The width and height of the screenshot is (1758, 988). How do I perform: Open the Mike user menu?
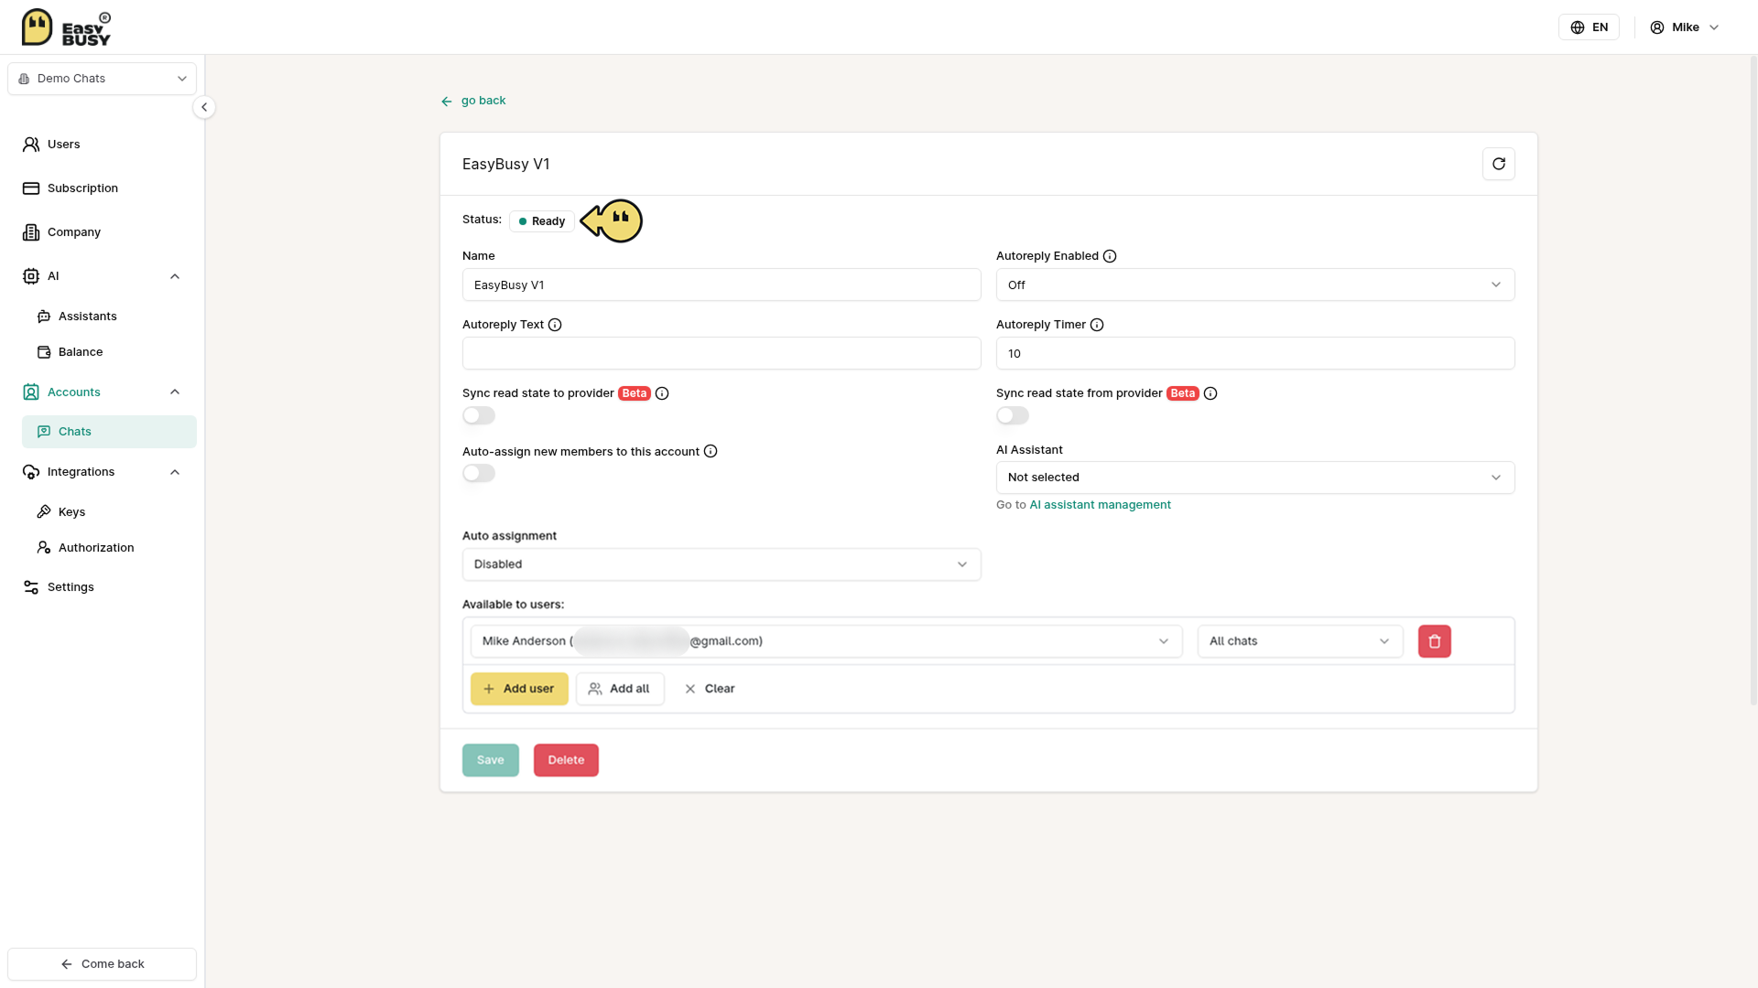1685,27
